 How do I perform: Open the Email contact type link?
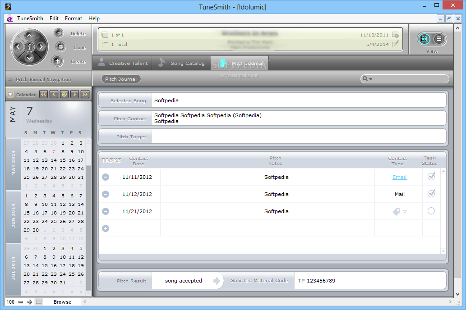[399, 177]
